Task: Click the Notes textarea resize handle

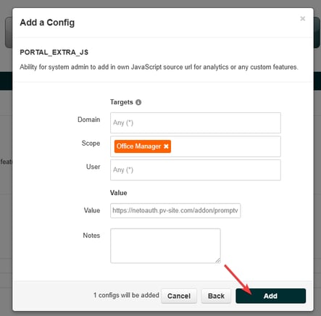Action: 218,260
